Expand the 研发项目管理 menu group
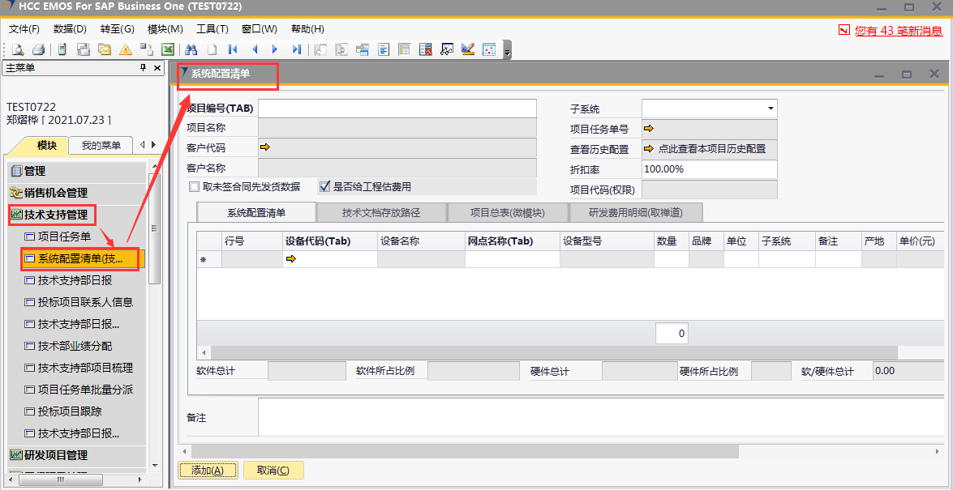 (x=55, y=455)
